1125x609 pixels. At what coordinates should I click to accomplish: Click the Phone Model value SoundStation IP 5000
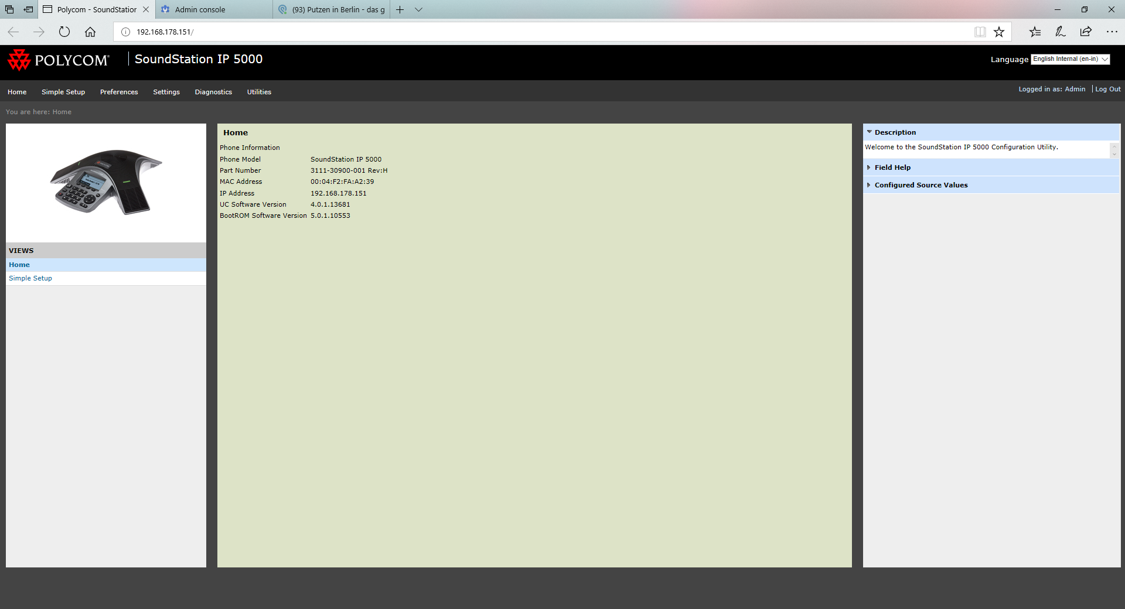[346, 159]
